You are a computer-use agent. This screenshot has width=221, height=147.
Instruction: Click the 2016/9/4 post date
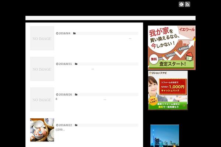(64, 33)
